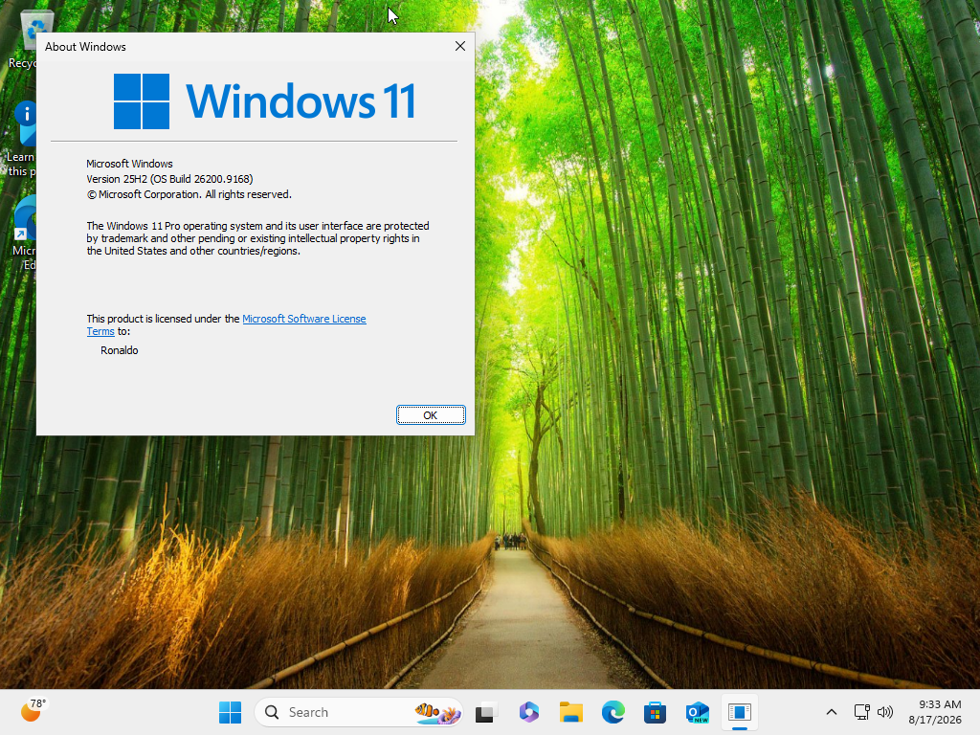Launch Microsoft Edge from the taskbar
The height and width of the screenshot is (735, 980).
pyautogui.click(x=613, y=712)
